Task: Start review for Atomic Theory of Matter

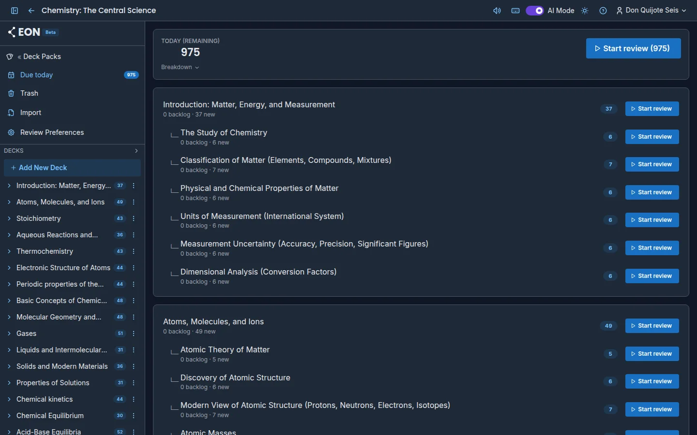Action: (x=652, y=354)
